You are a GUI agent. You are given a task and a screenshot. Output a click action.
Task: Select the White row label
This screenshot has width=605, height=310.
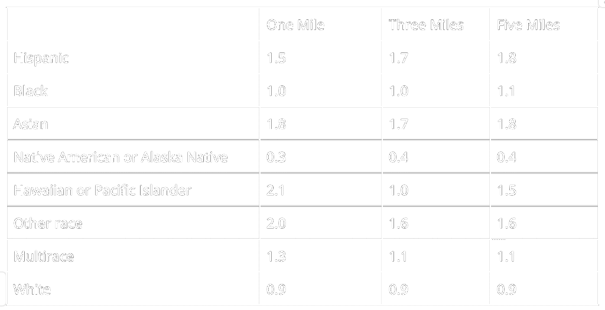(32, 289)
